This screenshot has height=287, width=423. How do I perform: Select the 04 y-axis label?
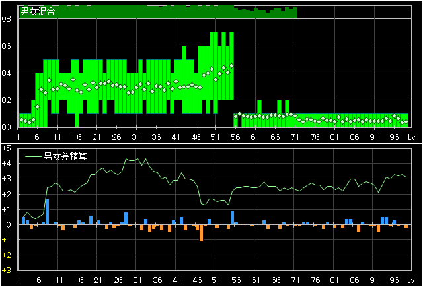click(x=6, y=73)
